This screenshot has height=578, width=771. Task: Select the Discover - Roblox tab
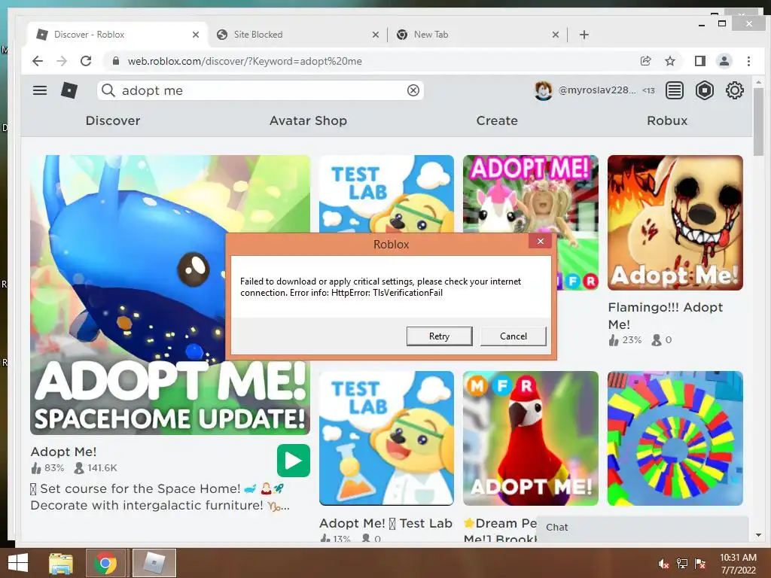point(118,35)
